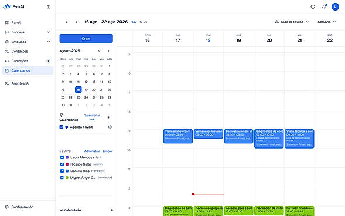Screen dimensions: 345x216
Task: Click the CST timezone indicator
Action: click(x=144, y=22)
